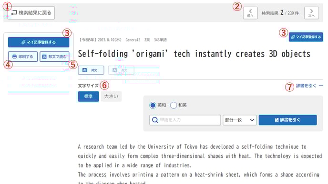Screen dimensions: 328x184
Task: Print the article with 印刷する
Action: point(23,57)
